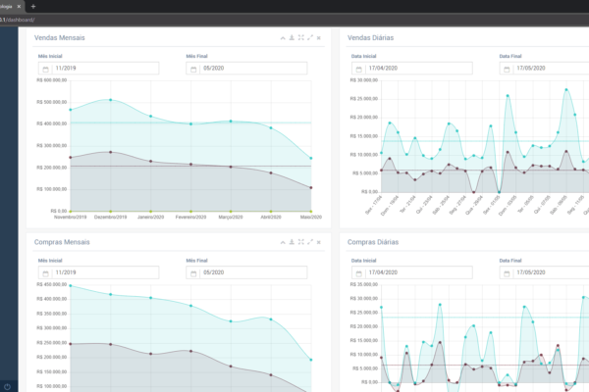589x392 pixels.
Task: Click the Vendas Diárias panel title
Action: [x=370, y=38]
